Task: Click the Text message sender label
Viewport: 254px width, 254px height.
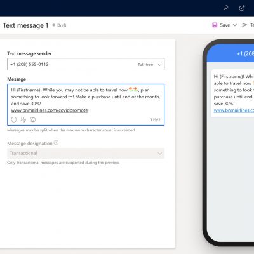Action: click(x=29, y=53)
